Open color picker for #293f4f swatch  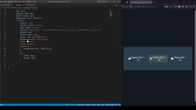point(34,18)
